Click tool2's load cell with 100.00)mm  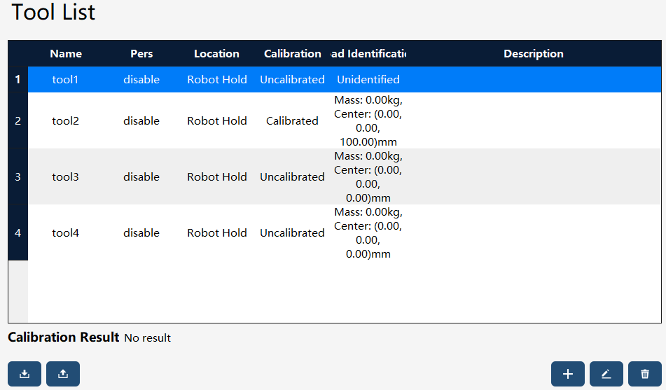pyautogui.click(x=368, y=120)
